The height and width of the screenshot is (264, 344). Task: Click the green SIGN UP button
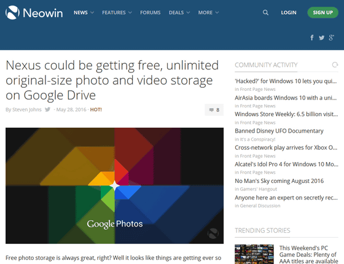pos(322,12)
